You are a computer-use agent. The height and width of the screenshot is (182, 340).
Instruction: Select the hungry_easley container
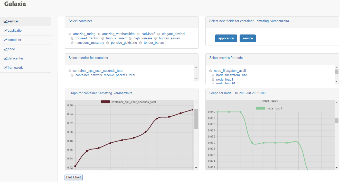(156, 38)
